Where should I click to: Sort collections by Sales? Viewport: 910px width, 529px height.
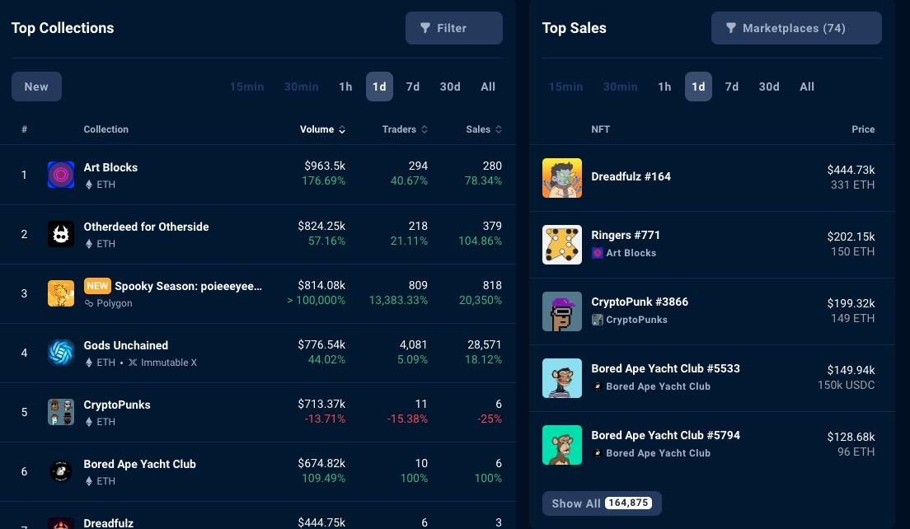tap(484, 129)
